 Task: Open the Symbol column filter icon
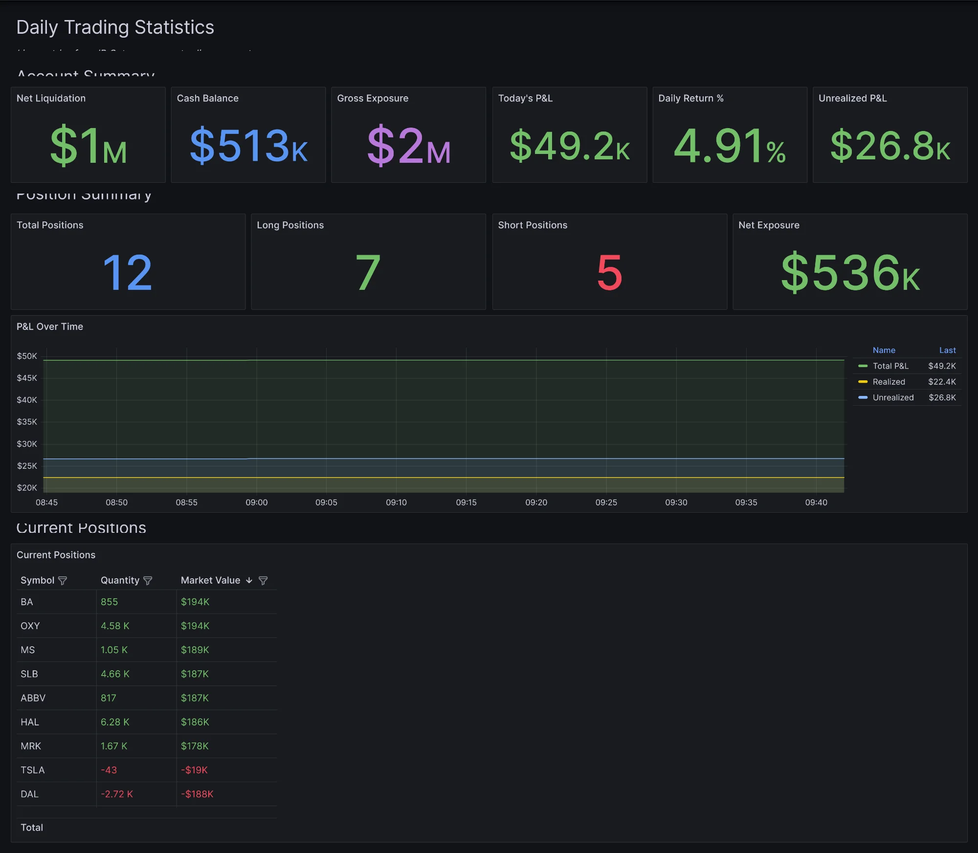click(63, 581)
